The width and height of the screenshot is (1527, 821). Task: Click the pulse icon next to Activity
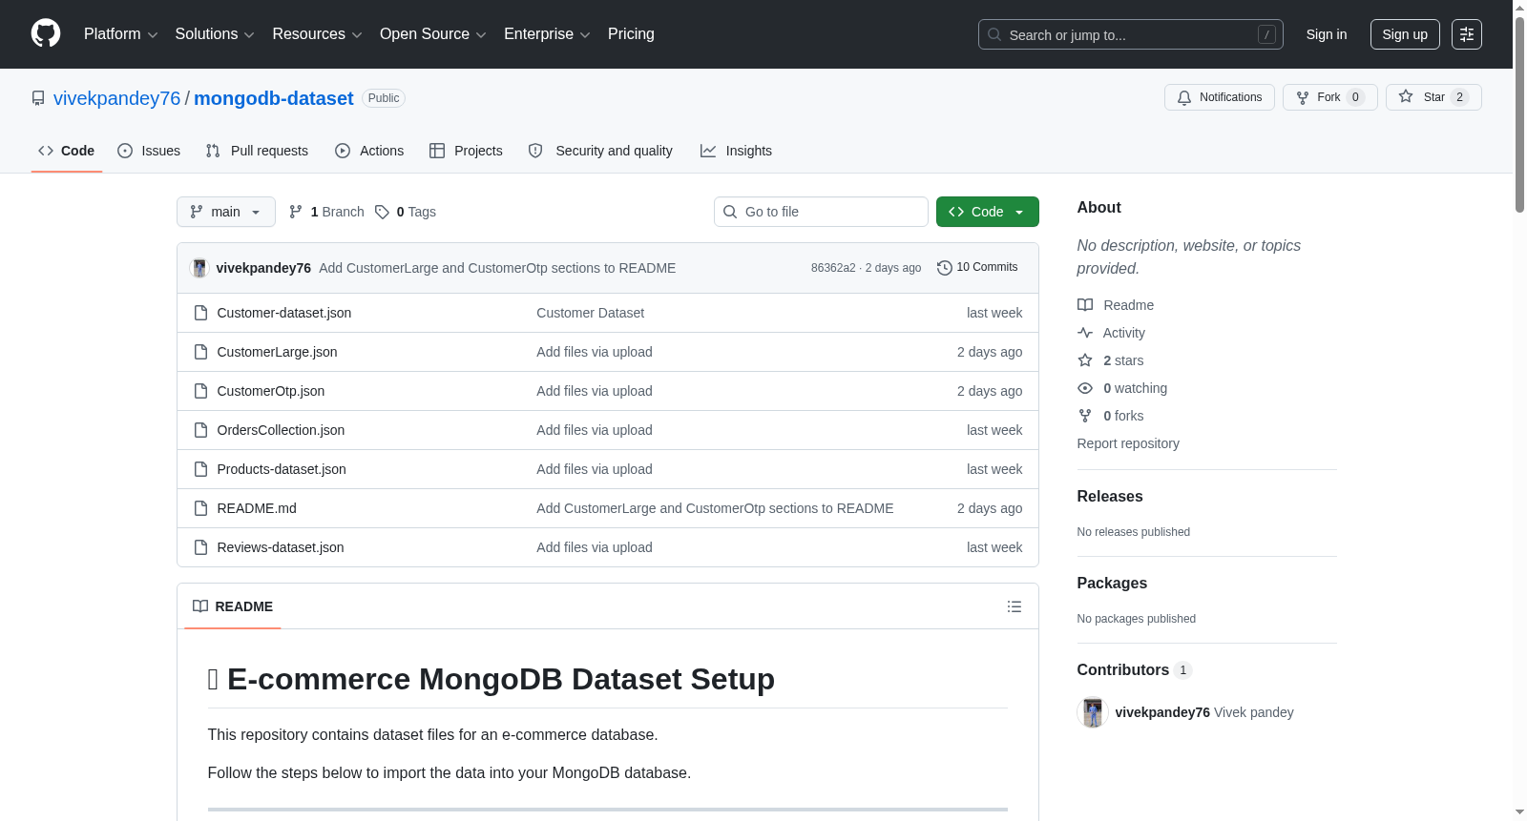1085,333
